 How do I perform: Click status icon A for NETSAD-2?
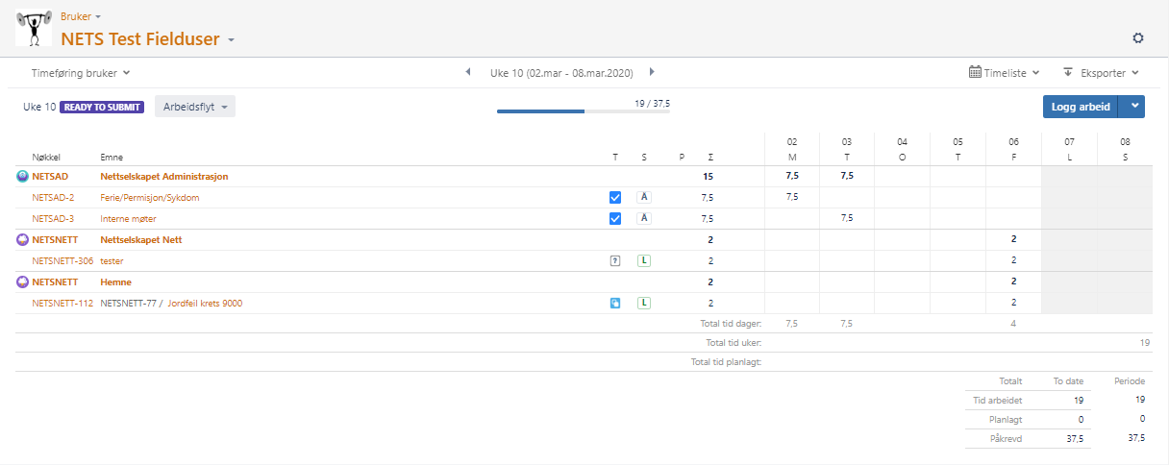(644, 197)
